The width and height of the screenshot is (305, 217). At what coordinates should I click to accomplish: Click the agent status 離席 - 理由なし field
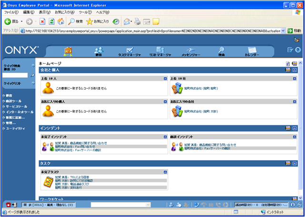click(x=48, y=205)
